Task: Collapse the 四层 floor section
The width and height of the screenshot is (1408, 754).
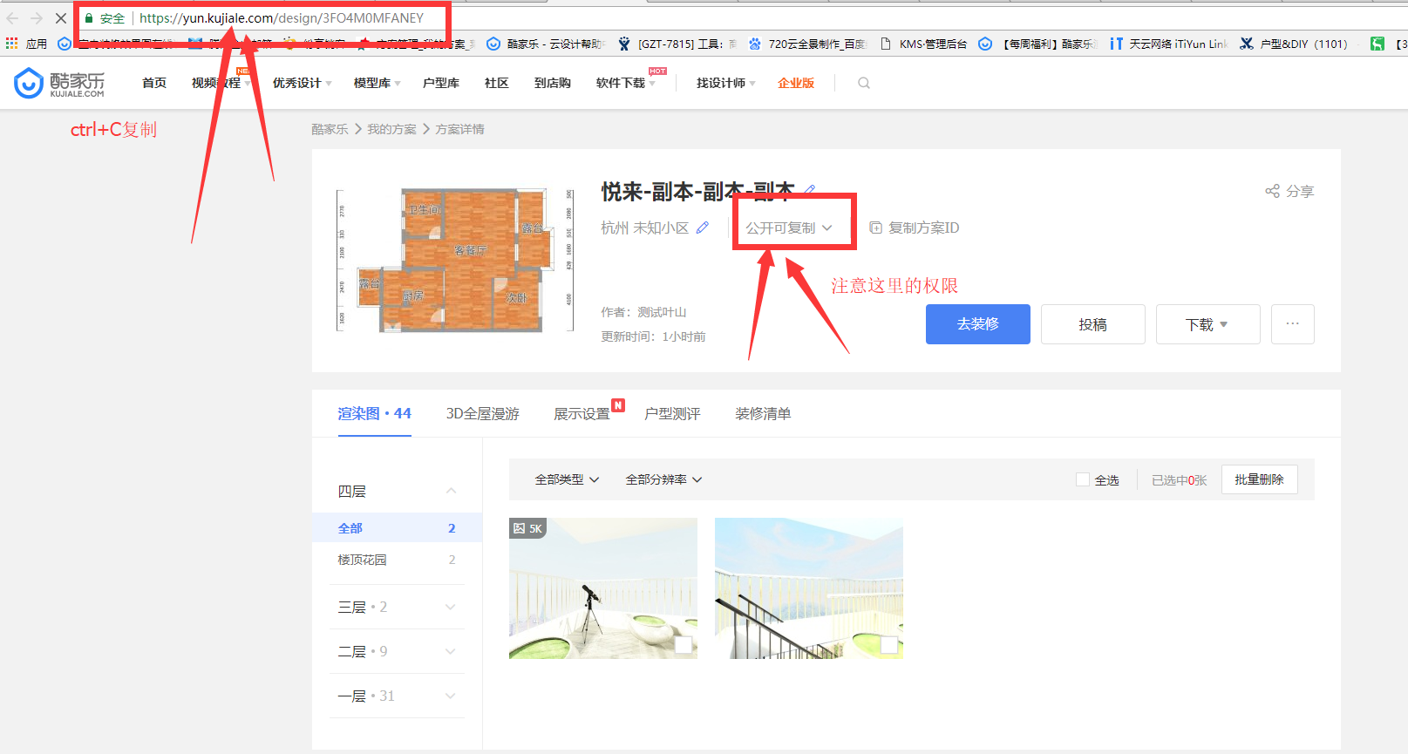Action: [451, 491]
